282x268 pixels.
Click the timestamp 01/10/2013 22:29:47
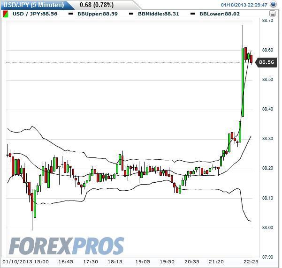(244, 5)
